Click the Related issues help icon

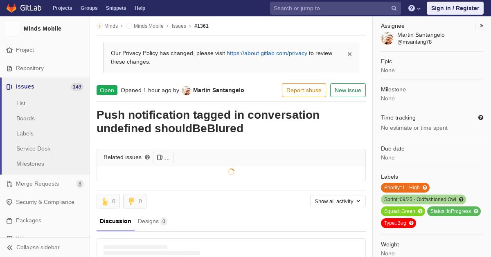pyautogui.click(x=147, y=157)
